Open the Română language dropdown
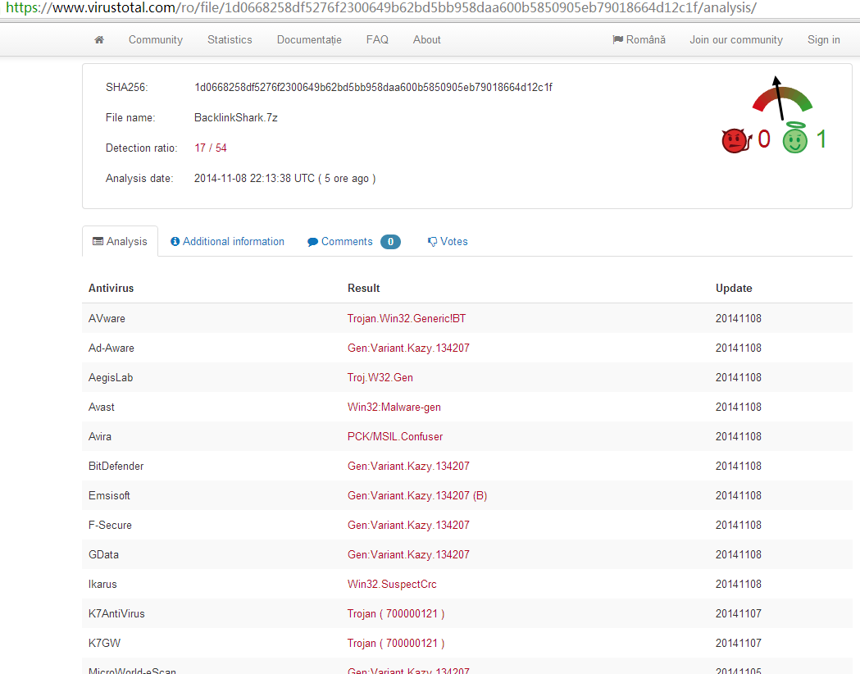 [639, 40]
